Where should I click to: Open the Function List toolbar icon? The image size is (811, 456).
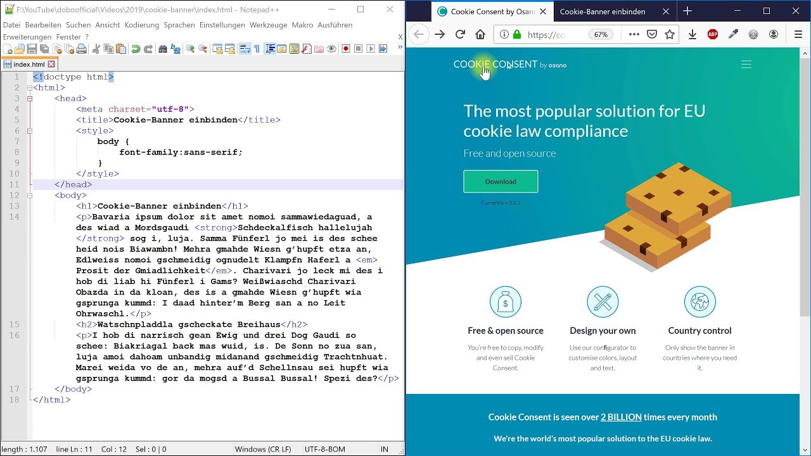(x=307, y=49)
